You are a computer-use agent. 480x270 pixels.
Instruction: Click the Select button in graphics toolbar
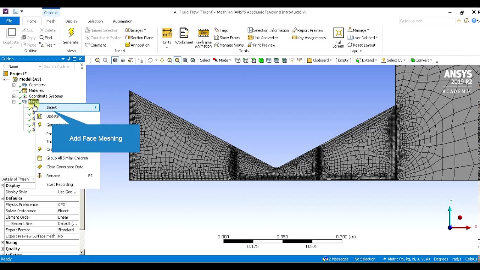click(205, 60)
